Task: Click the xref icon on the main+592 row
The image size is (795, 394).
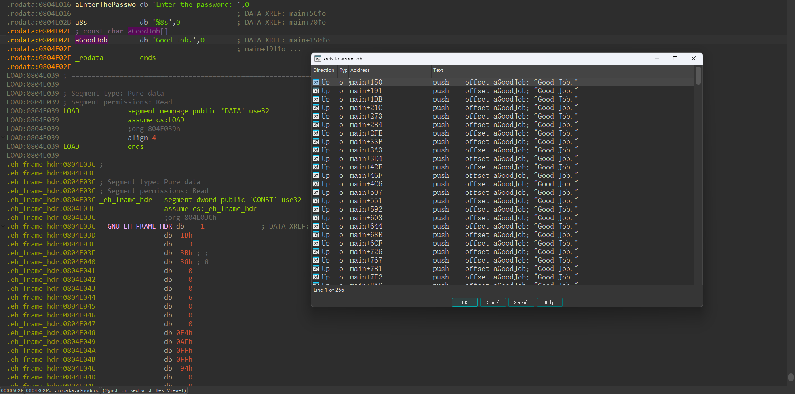Action: tap(316, 209)
